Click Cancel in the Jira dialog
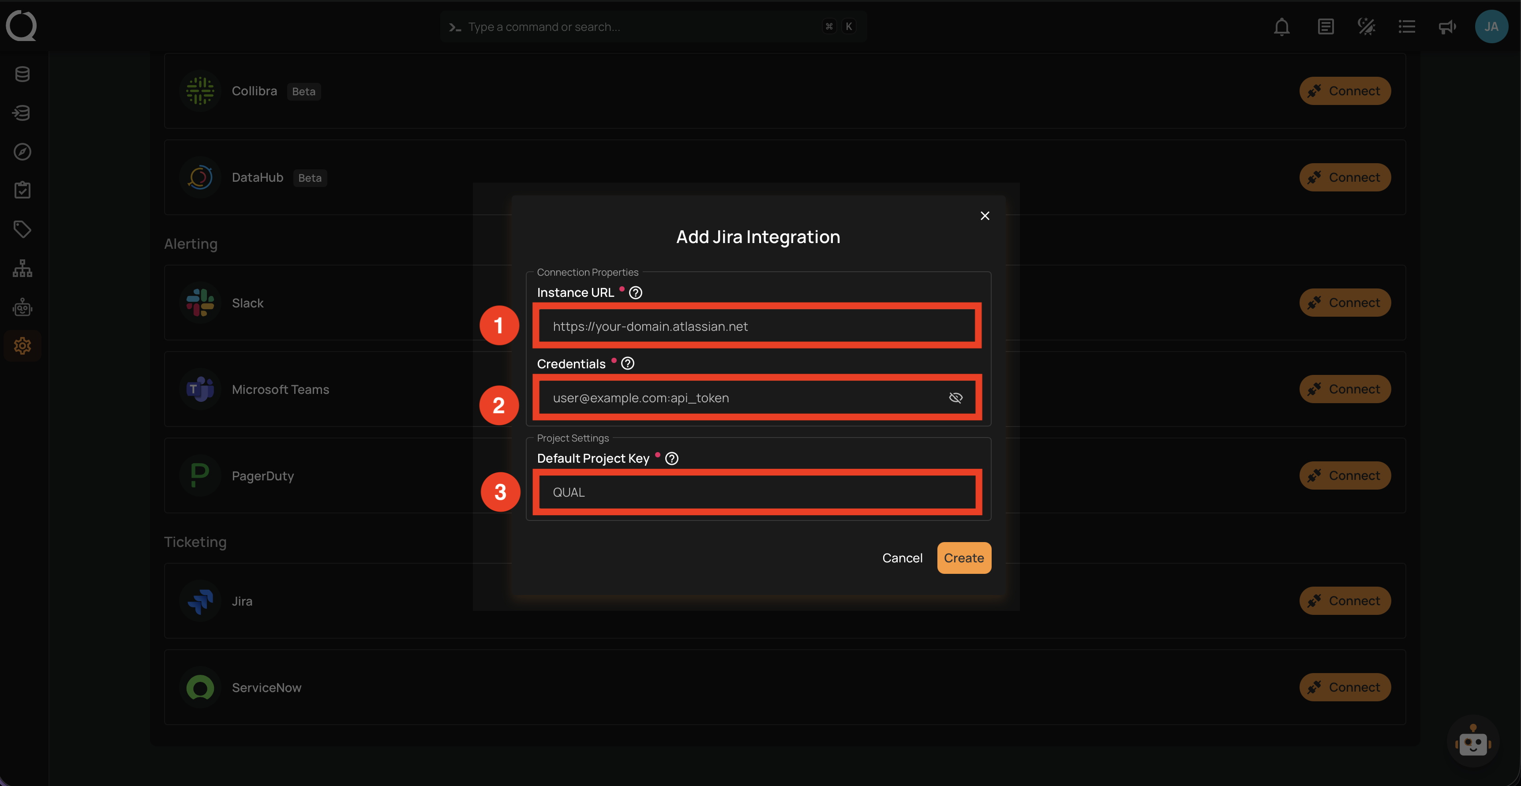1521x786 pixels. [x=902, y=558]
